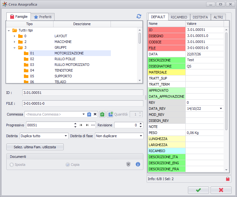Increase the Progressivo spinner
237x197 pixels.
(75, 123)
